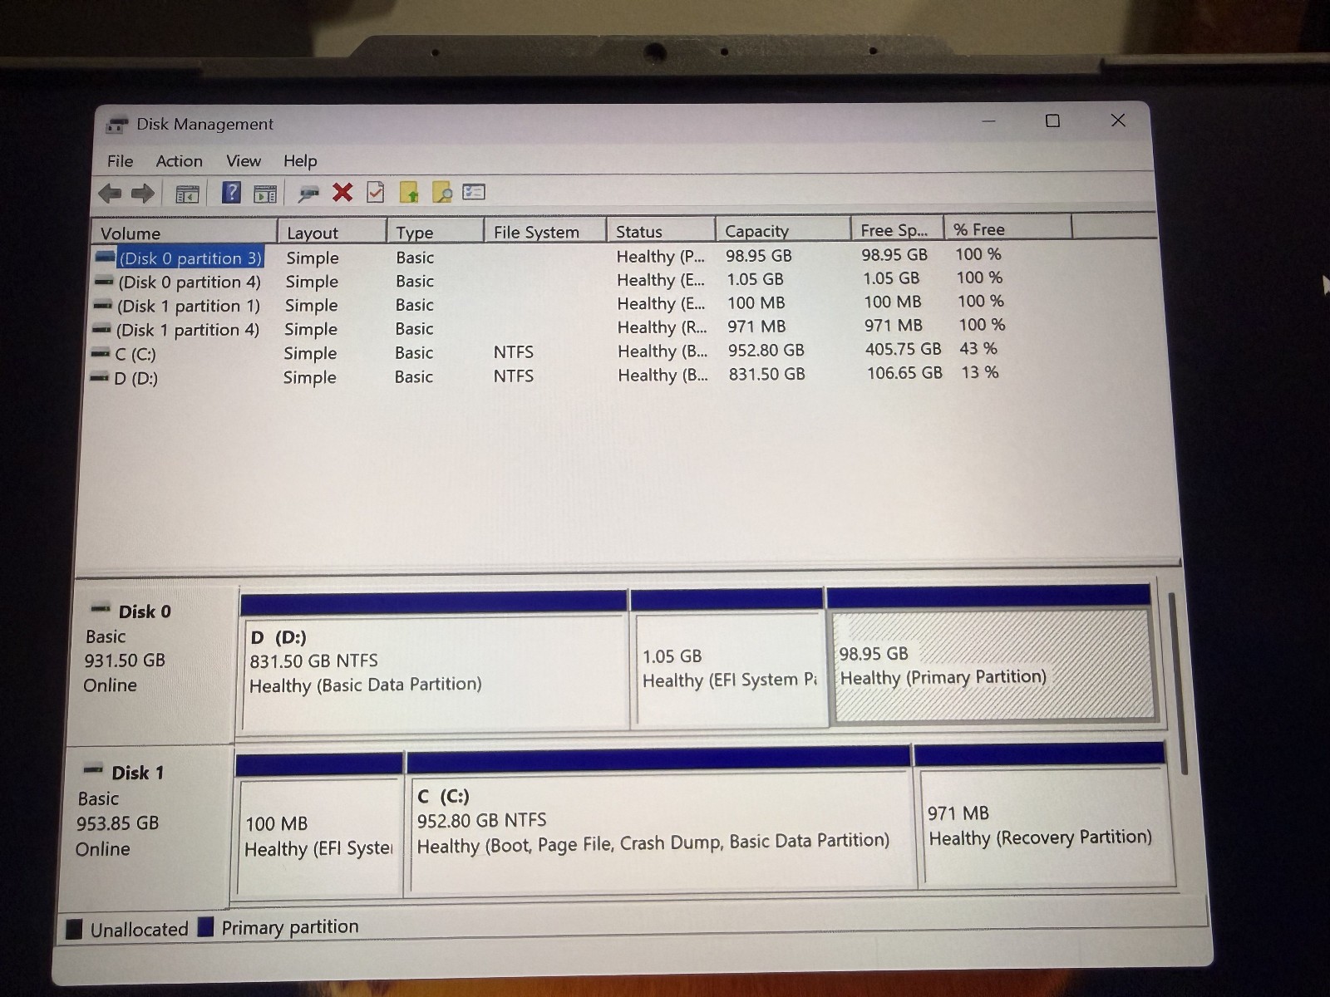This screenshot has width=1330, height=997.
Task: Sort by Status column header
Action: [661, 231]
